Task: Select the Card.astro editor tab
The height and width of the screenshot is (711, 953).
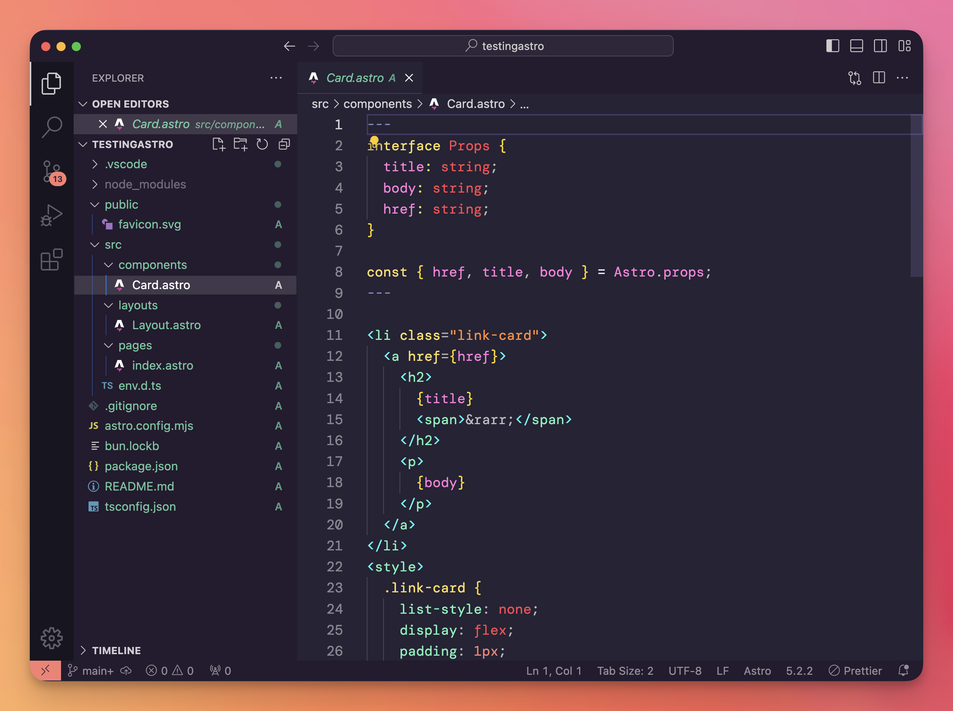Action: pos(355,78)
